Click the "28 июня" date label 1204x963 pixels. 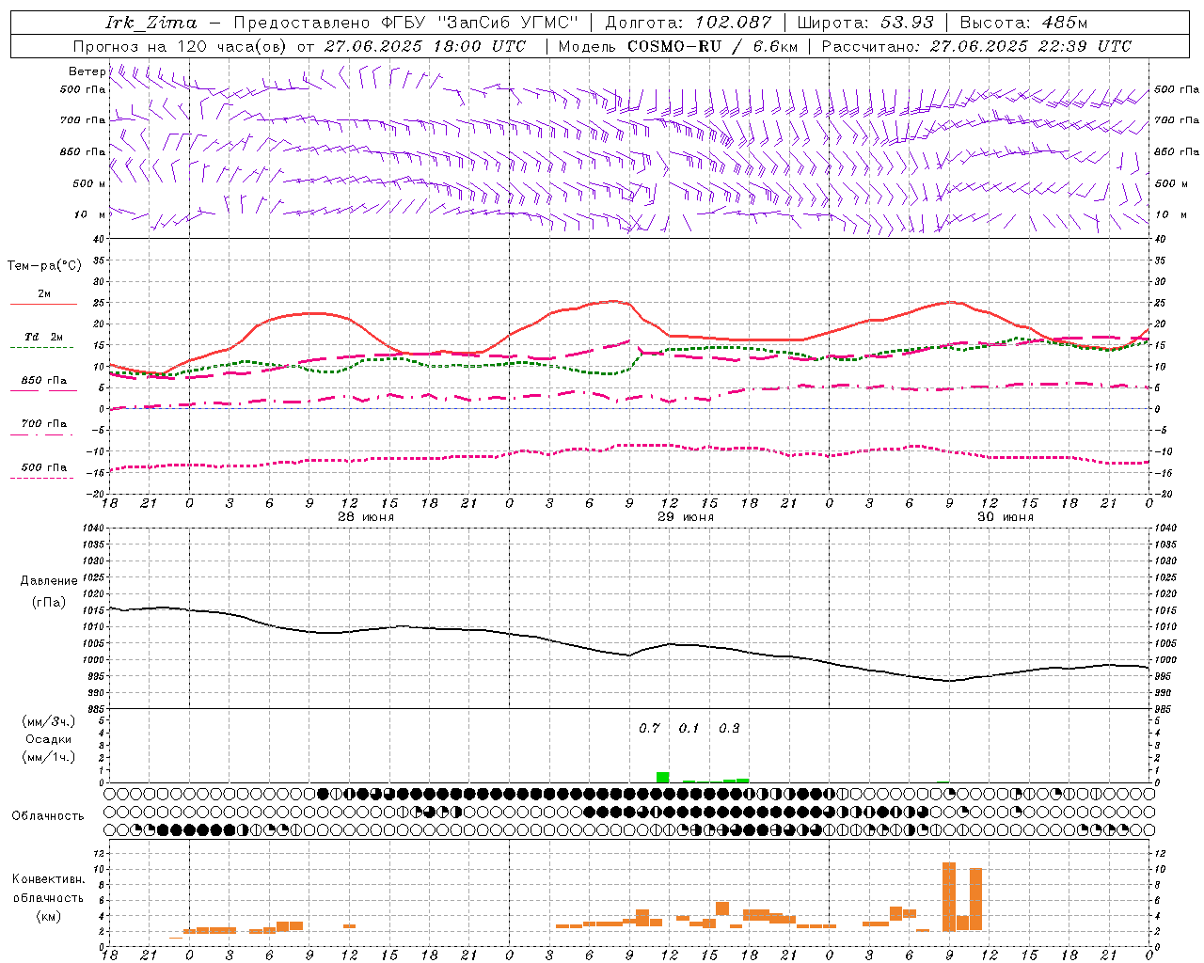pyautogui.click(x=366, y=516)
